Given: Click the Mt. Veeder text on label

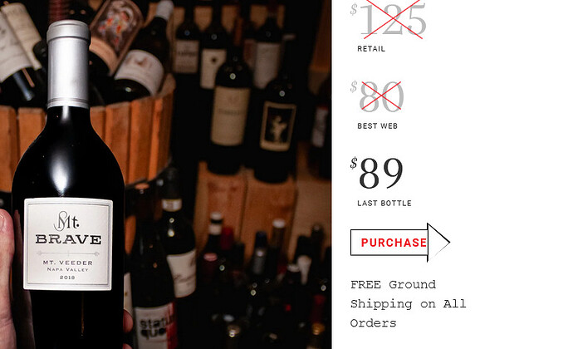Looking at the screenshot, I should click(x=68, y=263).
